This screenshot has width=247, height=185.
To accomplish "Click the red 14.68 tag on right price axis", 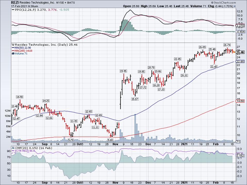I will 240,101.
